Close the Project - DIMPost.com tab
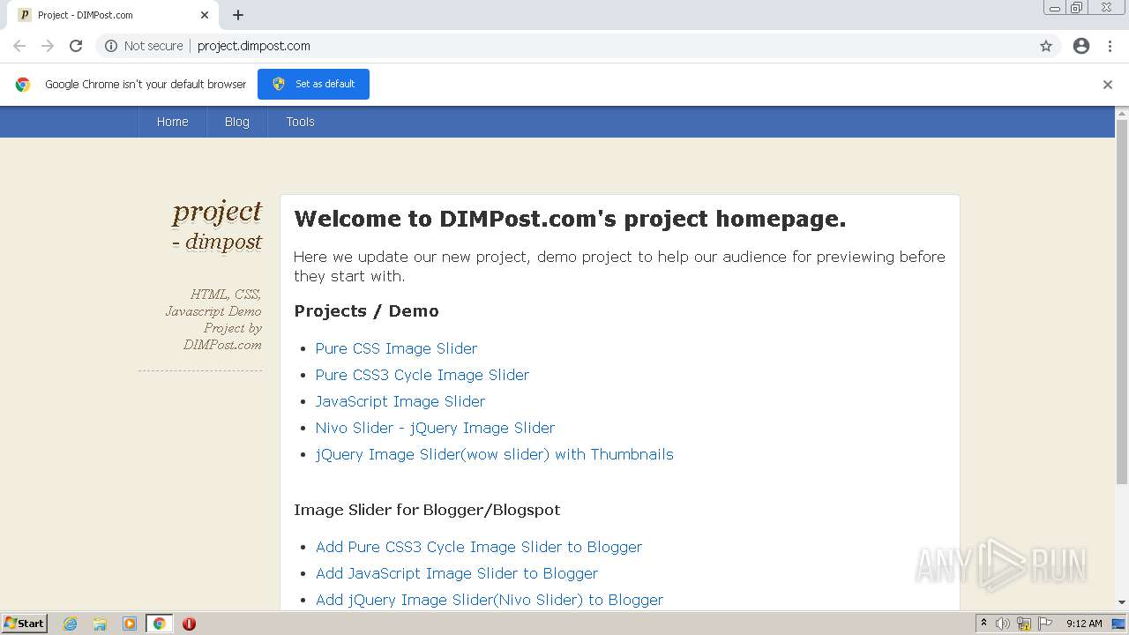The height and width of the screenshot is (635, 1129). (x=205, y=15)
